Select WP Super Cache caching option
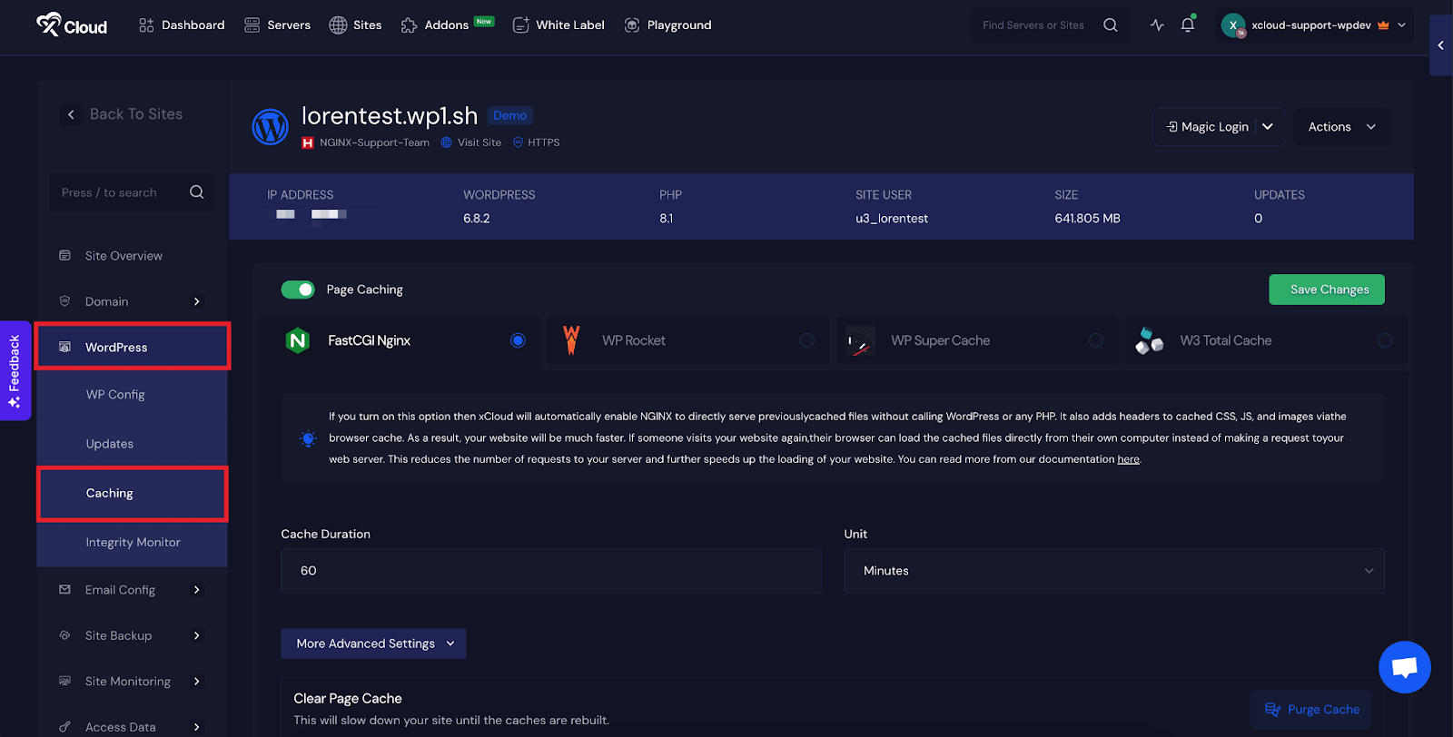This screenshot has width=1453, height=737. pos(1095,340)
